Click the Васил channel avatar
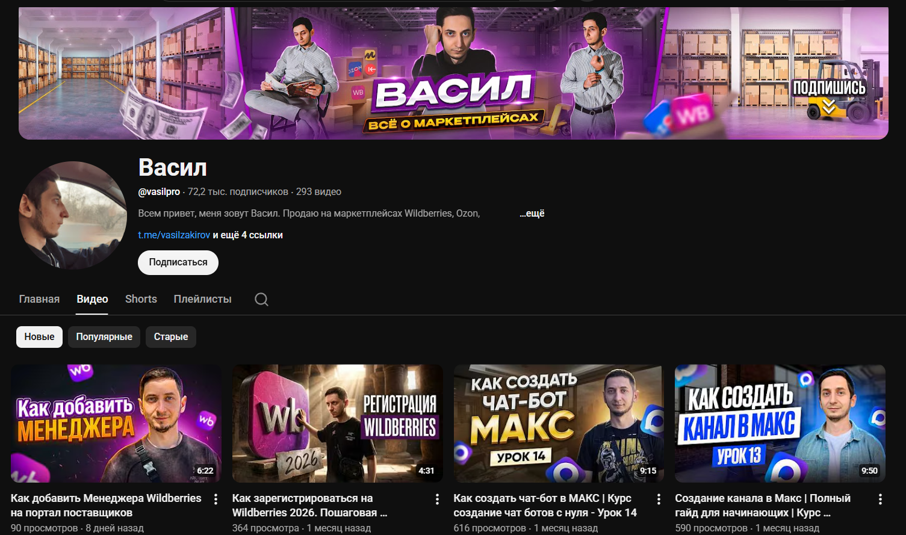 73,215
